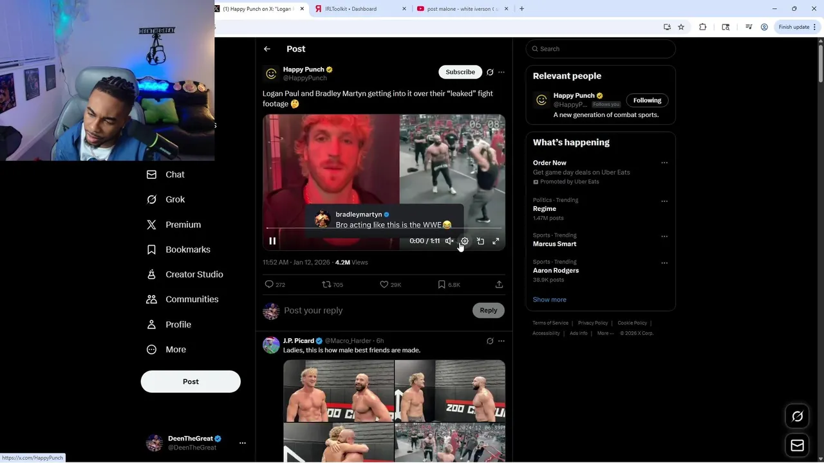Image resolution: width=824 pixels, height=463 pixels.
Task: Click the reply comment icon (272)
Action: point(275,284)
